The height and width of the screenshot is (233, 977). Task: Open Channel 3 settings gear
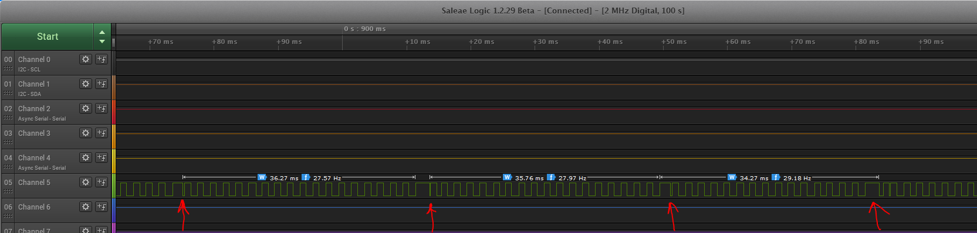pyautogui.click(x=86, y=133)
